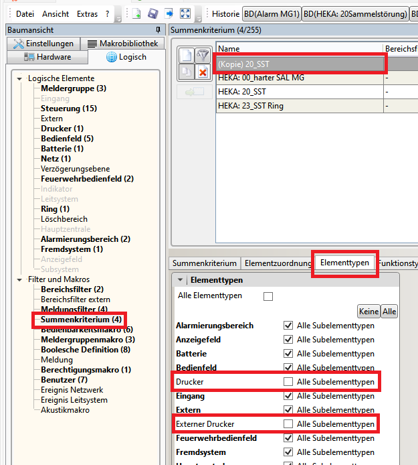This screenshot has width=418, height=465.
Task: Click the save floppy disk icon
Action: point(152,13)
